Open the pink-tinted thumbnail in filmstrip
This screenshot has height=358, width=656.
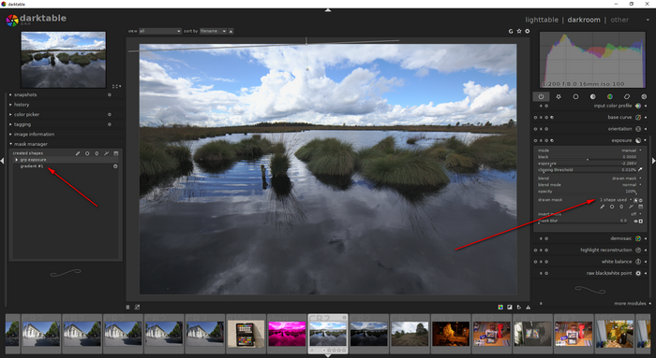click(287, 334)
